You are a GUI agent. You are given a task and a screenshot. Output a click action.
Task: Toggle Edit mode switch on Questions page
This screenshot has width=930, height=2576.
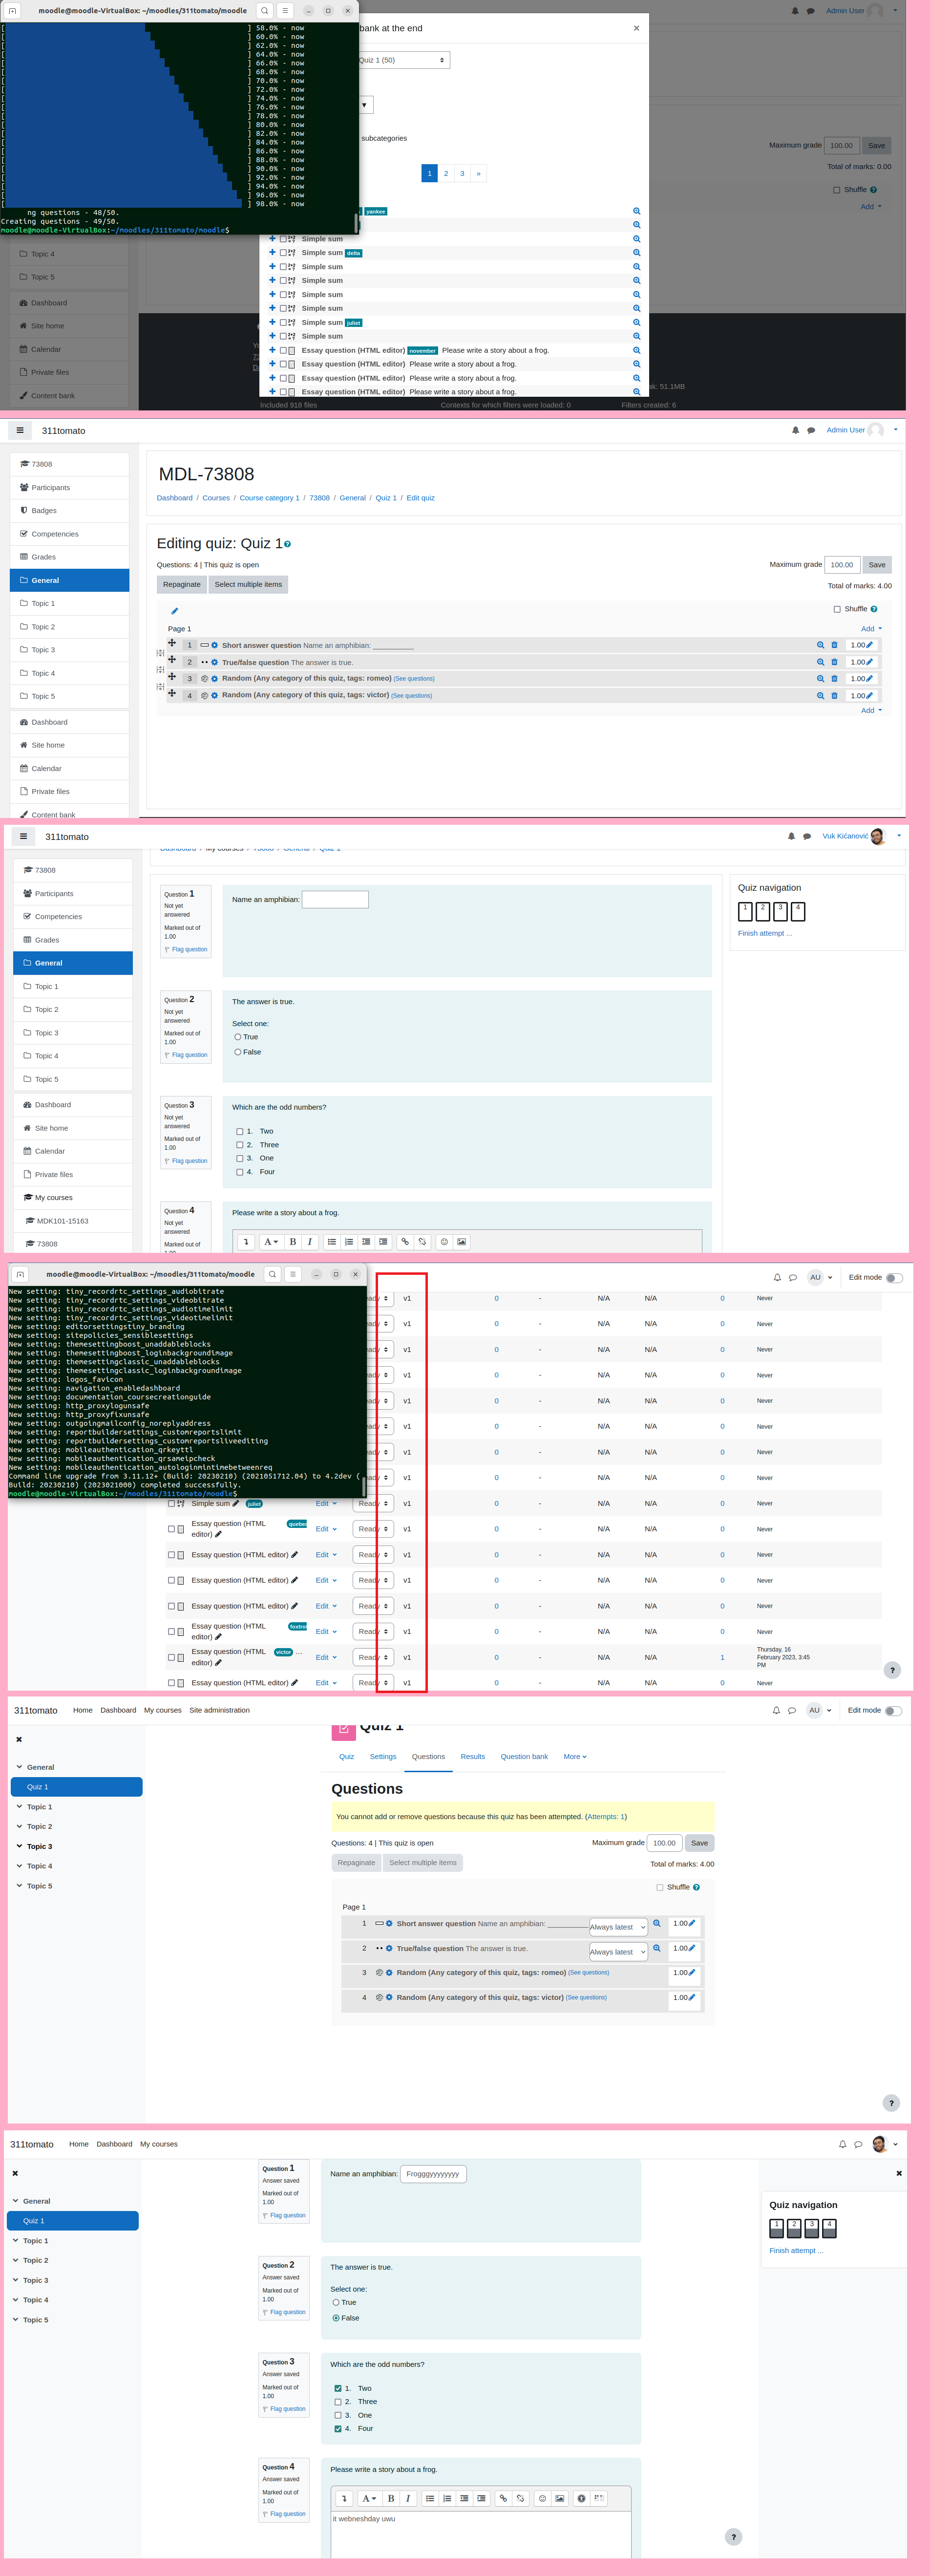(894, 1711)
